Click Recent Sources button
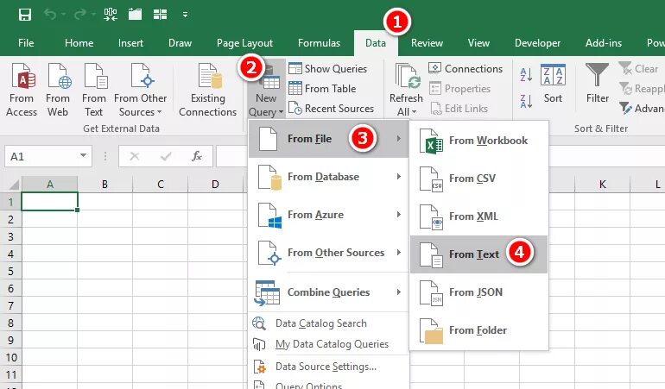 pos(332,109)
